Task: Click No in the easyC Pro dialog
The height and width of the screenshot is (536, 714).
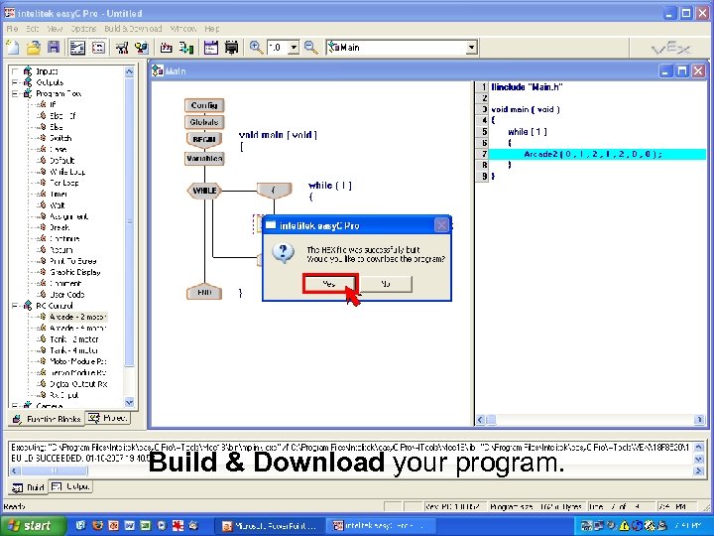Action: click(386, 284)
